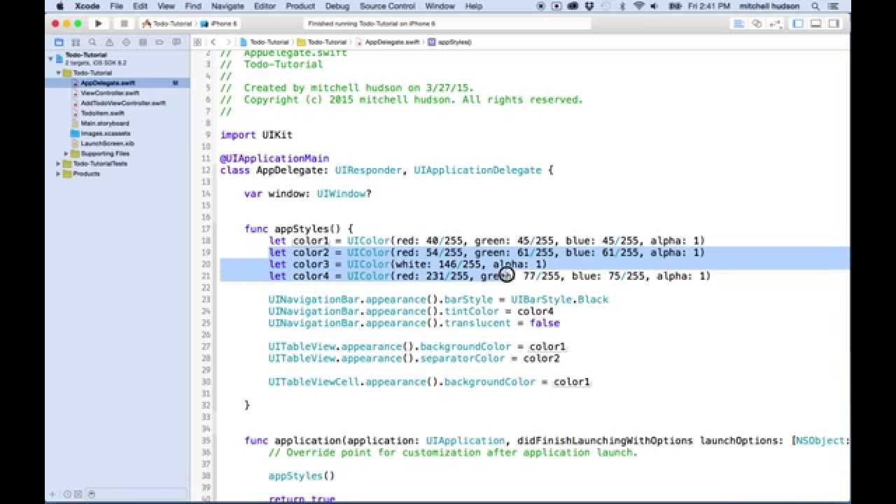Click 'UIBarStyle.Black' on line 23
896x504 pixels.
tap(559, 300)
